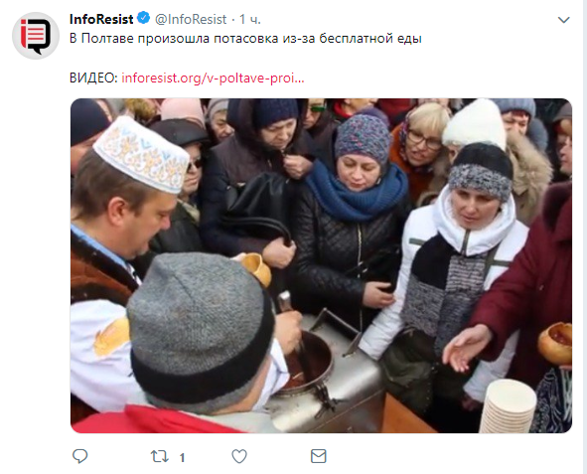Image resolution: width=587 pixels, height=474 pixels.
Task: Click the stack of paper cups in photo
Action: [x=509, y=406]
